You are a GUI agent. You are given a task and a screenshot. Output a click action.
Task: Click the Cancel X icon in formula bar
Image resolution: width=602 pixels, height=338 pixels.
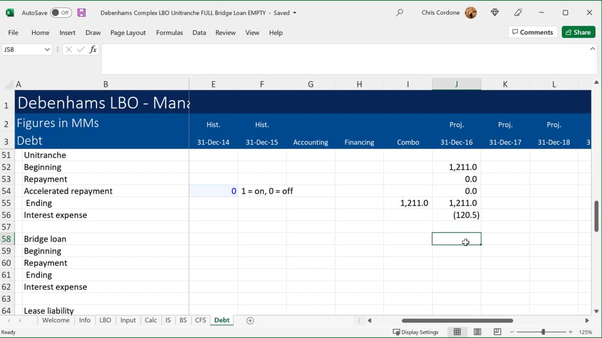69,50
